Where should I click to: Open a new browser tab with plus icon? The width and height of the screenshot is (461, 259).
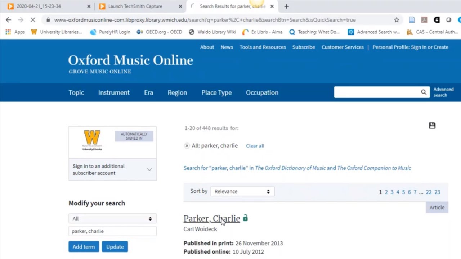tap(286, 6)
